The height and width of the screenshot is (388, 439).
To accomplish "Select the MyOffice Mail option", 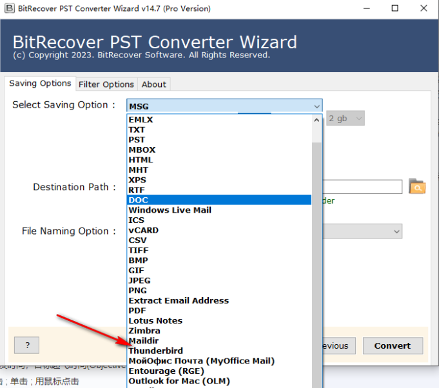I will click(x=219, y=361).
